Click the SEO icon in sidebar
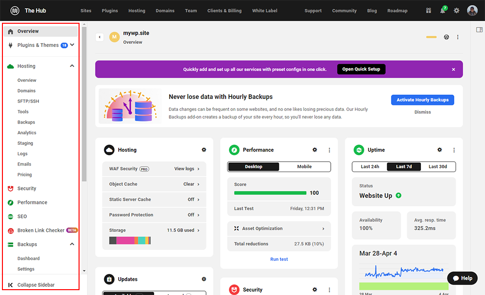 (x=11, y=217)
